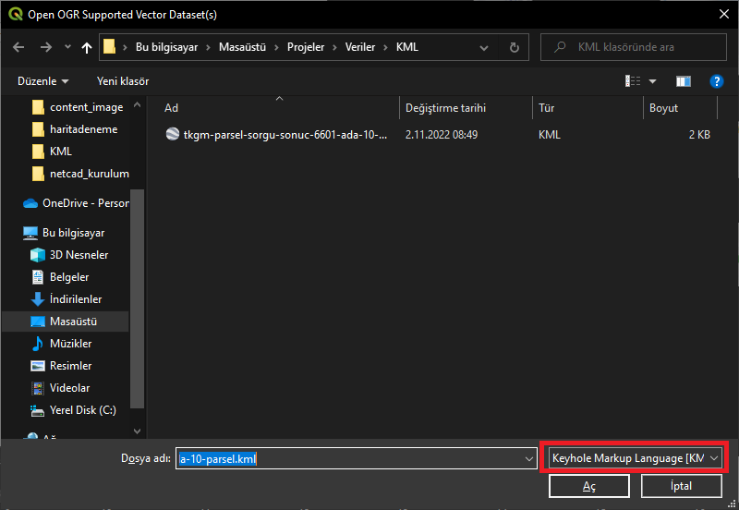Select 'Veriler' in the breadcrumb path
The width and height of the screenshot is (739, 510).
pyautogui.click(x=360, y=47)
